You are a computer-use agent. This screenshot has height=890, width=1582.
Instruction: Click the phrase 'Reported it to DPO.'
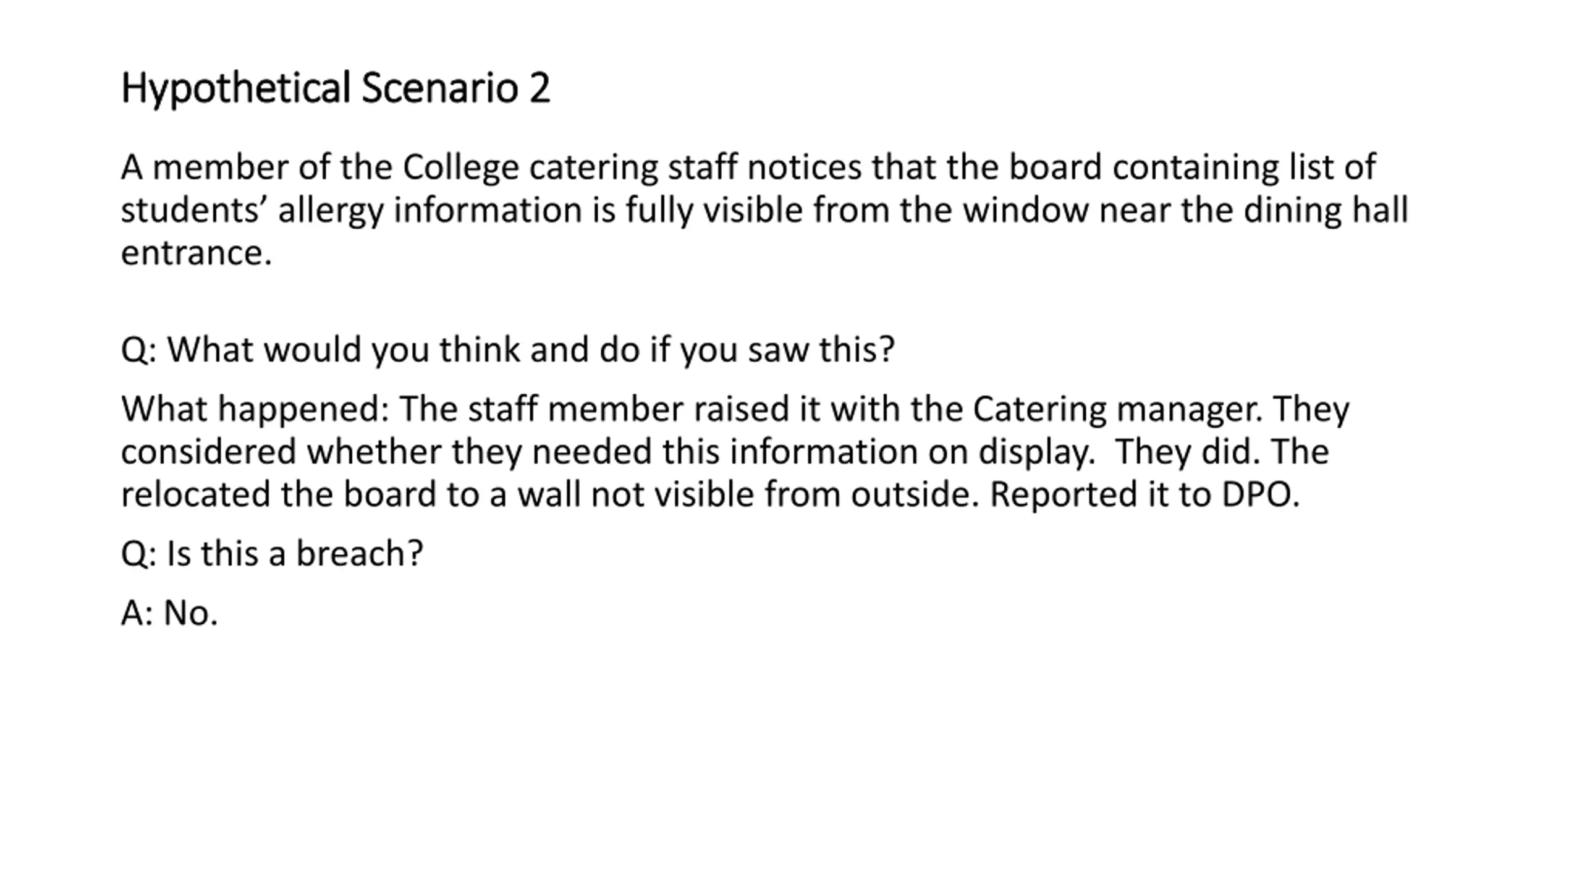[1145, 494]
